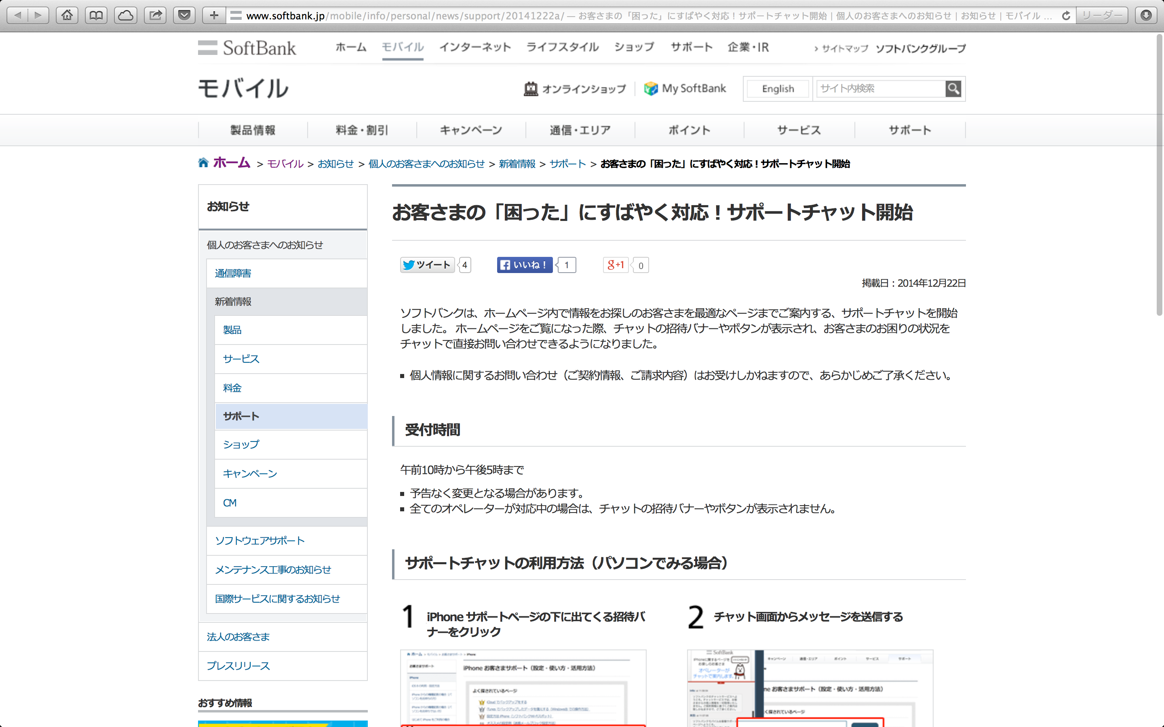Open the インターネット top navigation item
1164x727 pixels.
point(475,47)
